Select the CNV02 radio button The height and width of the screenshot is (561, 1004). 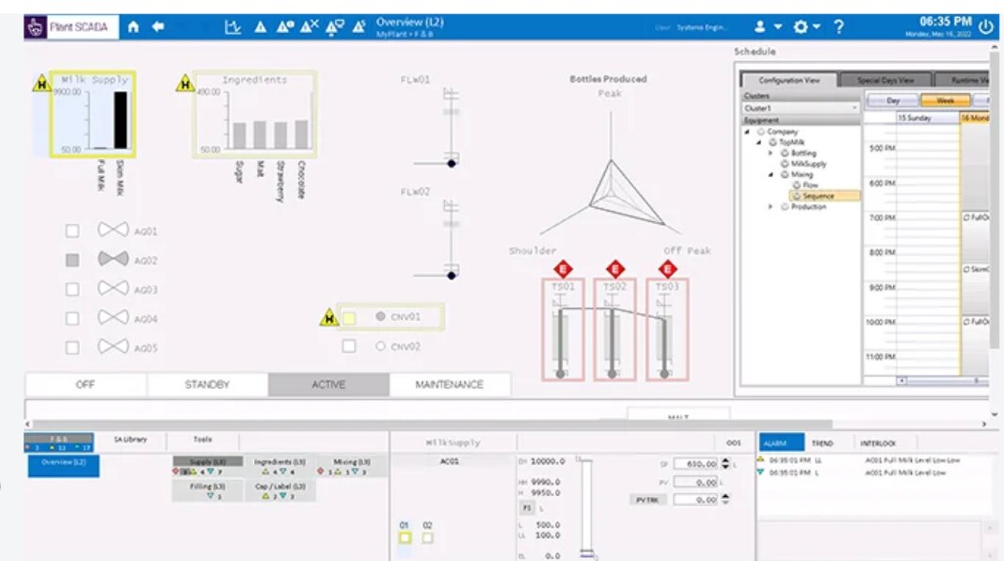pos(380,345)
